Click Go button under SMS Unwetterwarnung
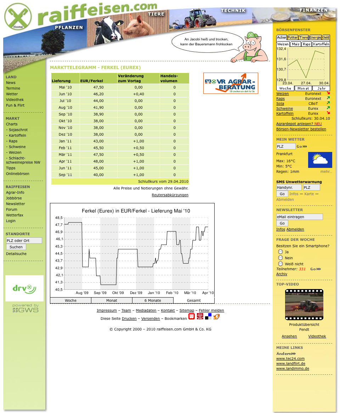Viewport: 340px width, 413px height. point(282,194)
